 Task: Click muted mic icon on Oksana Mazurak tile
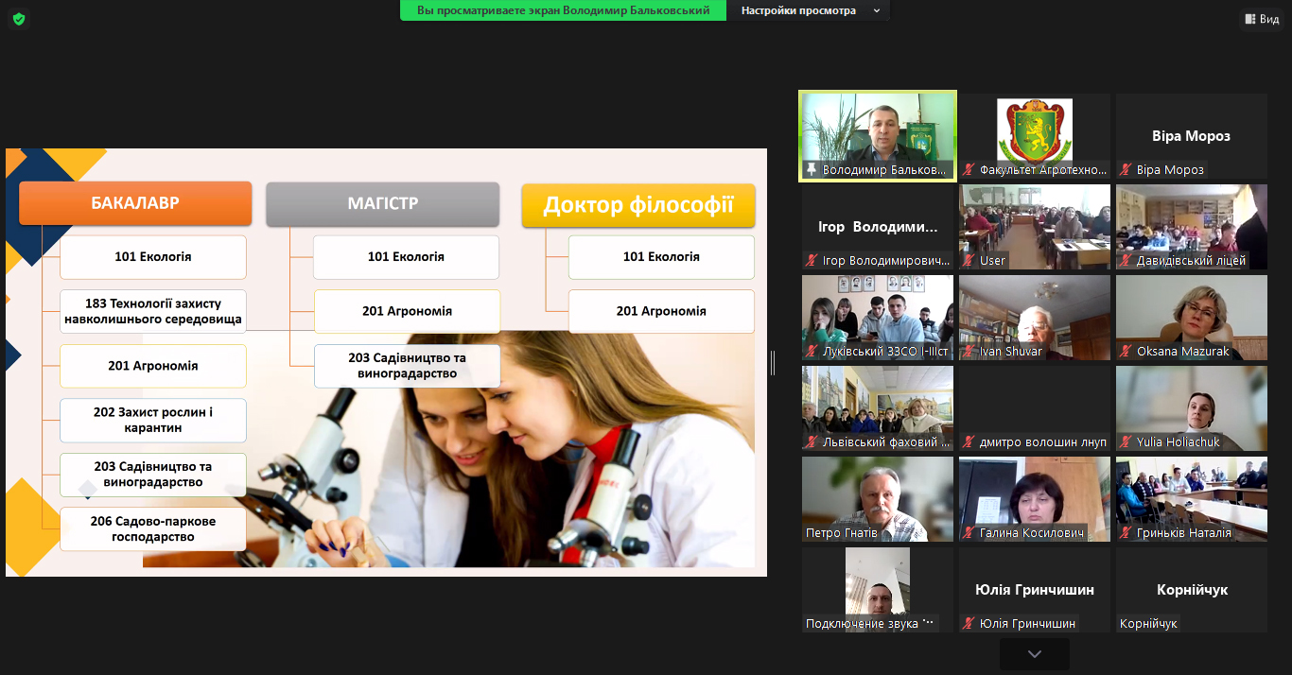coord(1126,352)
